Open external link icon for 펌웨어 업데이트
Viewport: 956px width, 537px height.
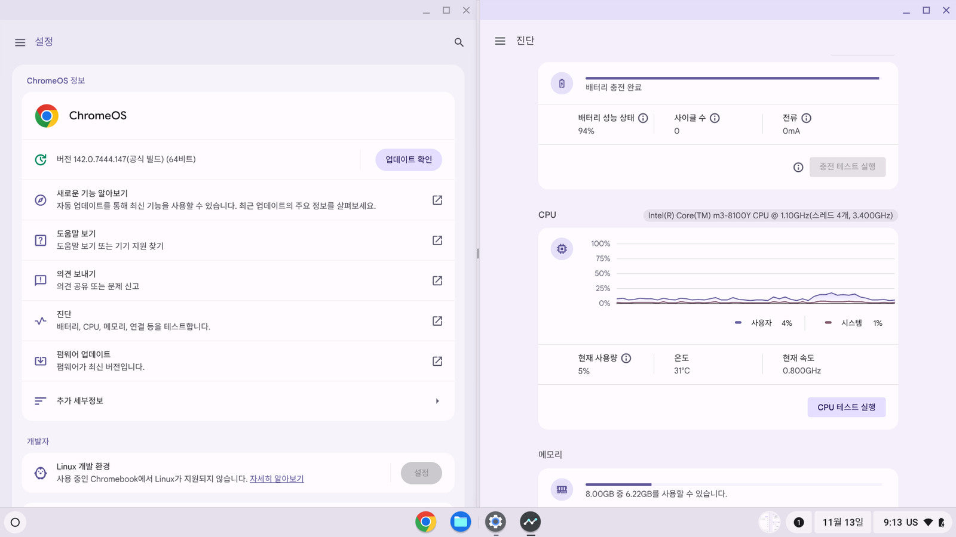(437, 361)
